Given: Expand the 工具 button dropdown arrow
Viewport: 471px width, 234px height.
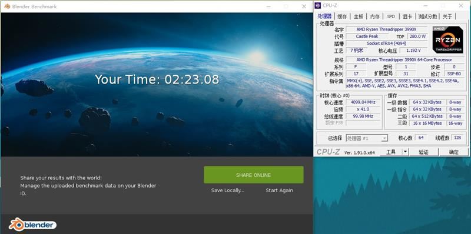Looking at the screenshot, I should tap(406, 152).
